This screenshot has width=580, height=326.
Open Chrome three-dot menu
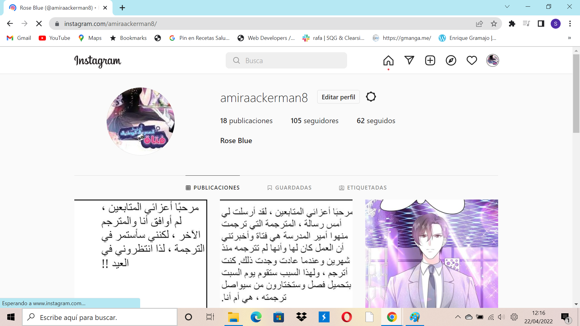pyautogui.click(x=570, y=24)
